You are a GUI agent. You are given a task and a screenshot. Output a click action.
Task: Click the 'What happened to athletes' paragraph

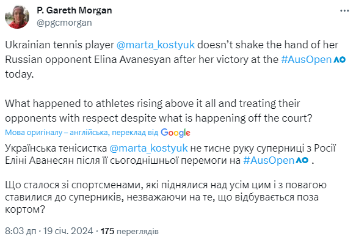[159, 111]
